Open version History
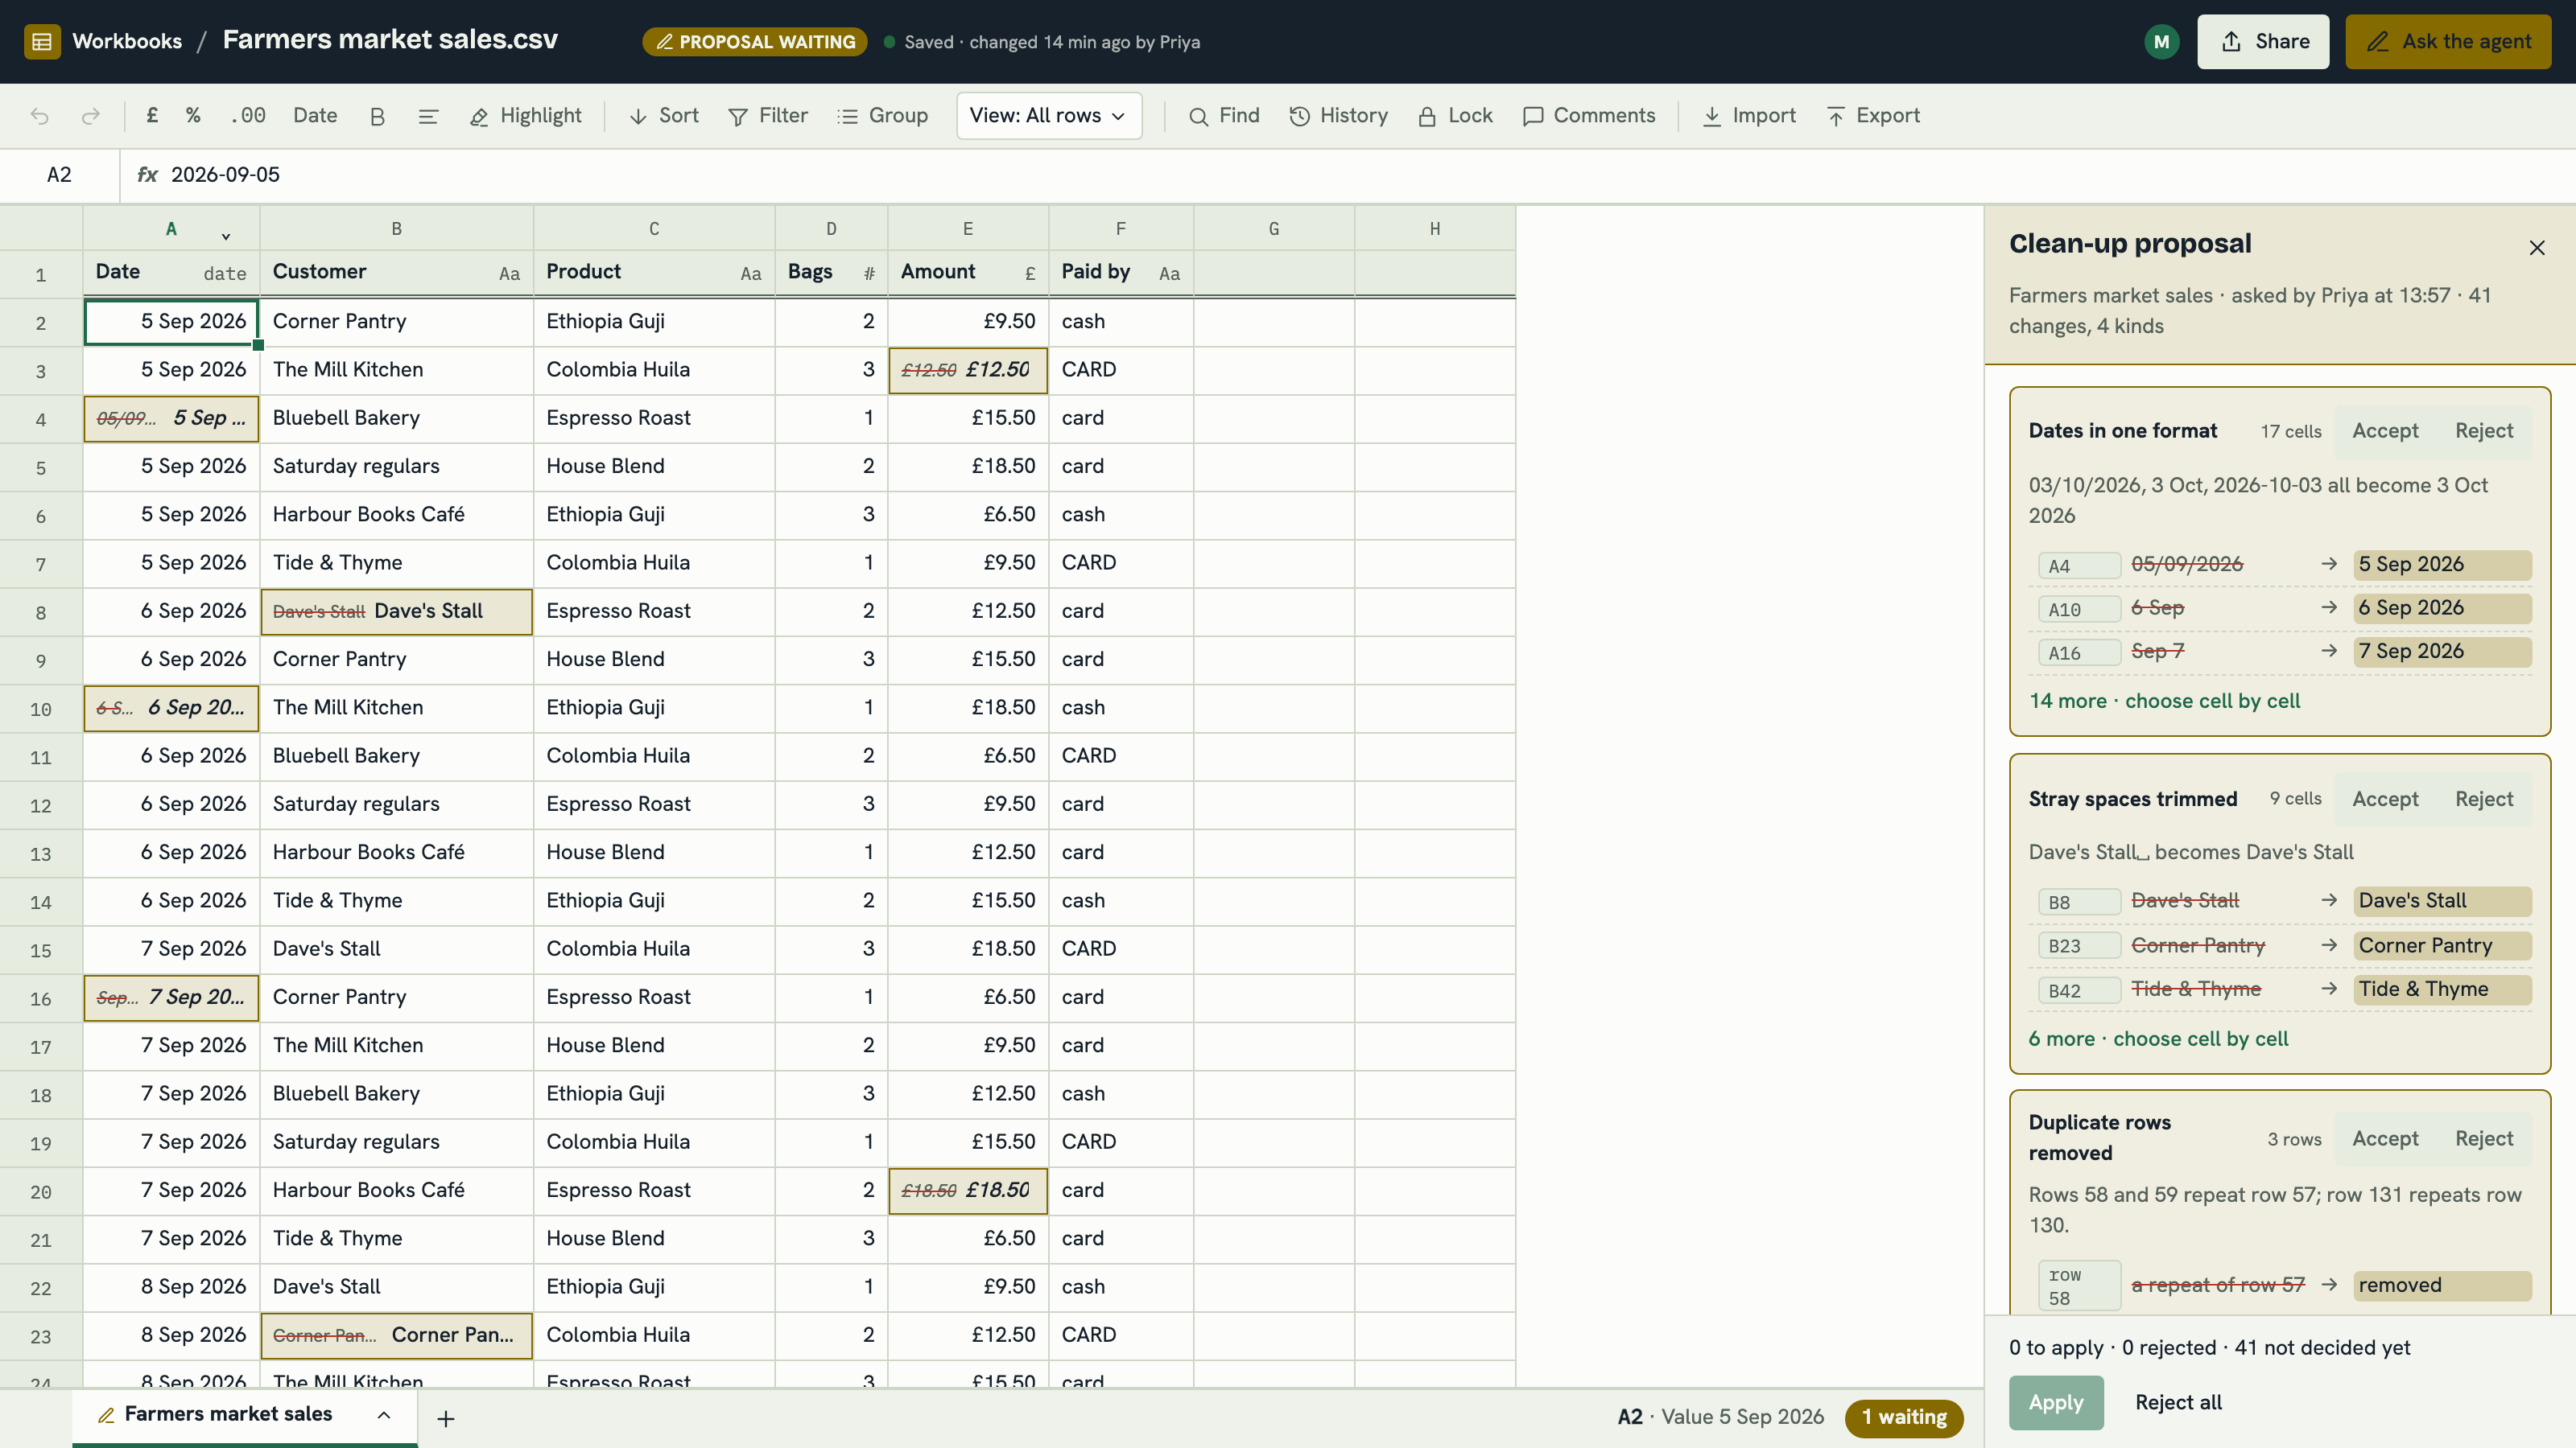Screen dimensions: 2576x1448 [1339, 116]
